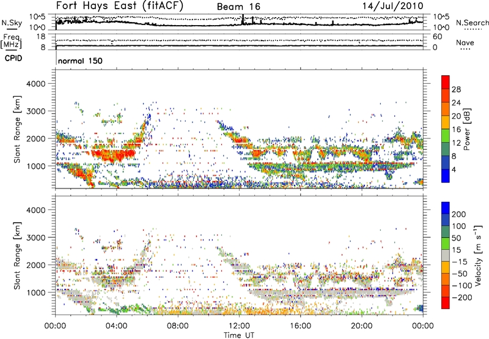
Task: Click the 'CPID' row label
Action: [x=13, y=58]
